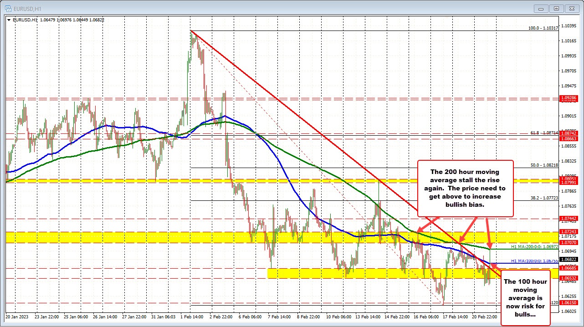The height and width of the screenshot is (327, 584).
Task: Select the 61.8 - 1.08714 Fibonacci label
Action: tap(544, 133)
